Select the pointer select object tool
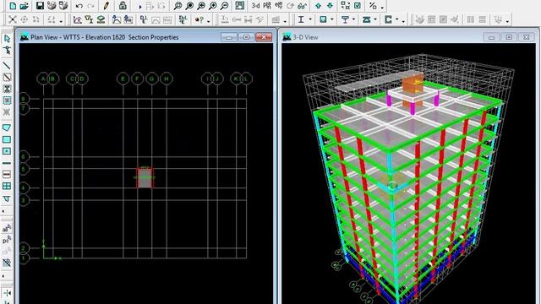 7,39
